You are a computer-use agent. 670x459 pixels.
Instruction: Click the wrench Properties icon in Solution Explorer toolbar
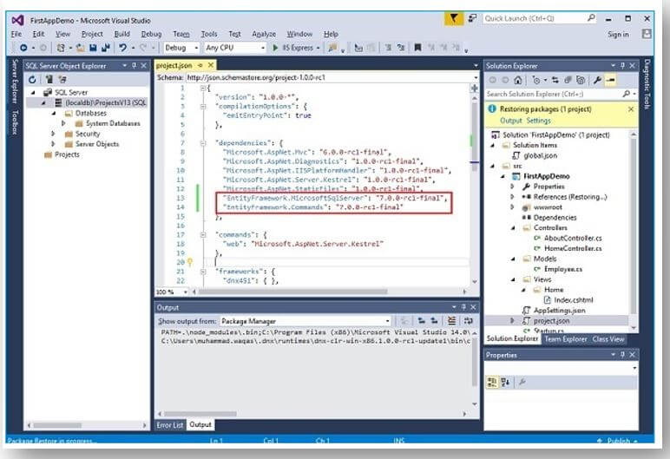[597, 80]
